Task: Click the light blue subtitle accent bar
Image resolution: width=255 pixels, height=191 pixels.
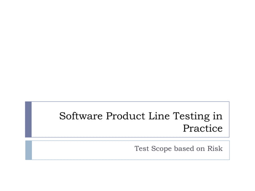Action: (x=29, y=150)
